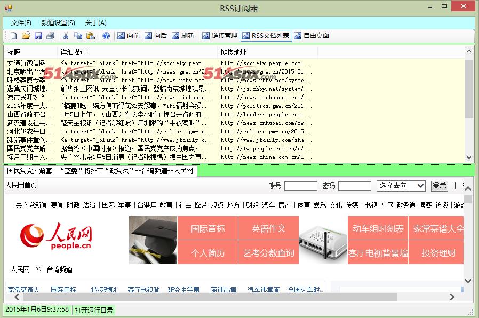479x318 pixels.
Task: Click 台湾频道 breadcrumb link
Action: tap(59, 269)
